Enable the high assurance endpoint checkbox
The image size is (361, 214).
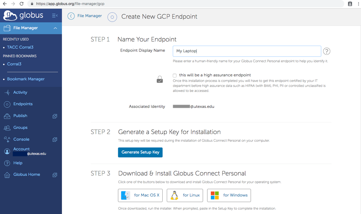[x=175, y=76]
